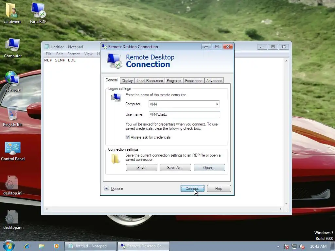This screenshot has width=335, height=251.
Task: Select the upper desktop.ini file icon
Action: [13, 185]
